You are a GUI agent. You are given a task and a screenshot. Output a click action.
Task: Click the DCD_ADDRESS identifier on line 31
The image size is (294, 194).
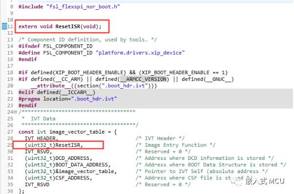pyautogui.click(x=72, y=158)
